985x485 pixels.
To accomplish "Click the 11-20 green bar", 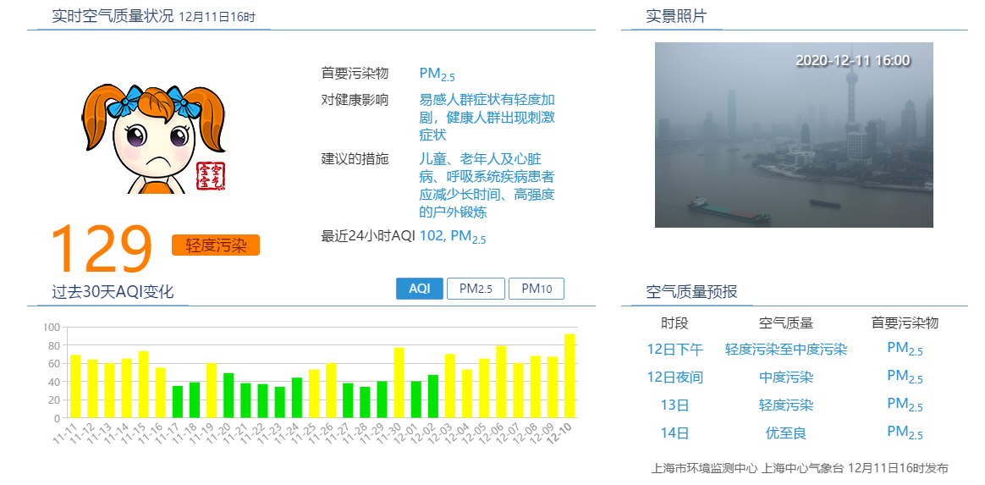I will click(x=228, y=395).
